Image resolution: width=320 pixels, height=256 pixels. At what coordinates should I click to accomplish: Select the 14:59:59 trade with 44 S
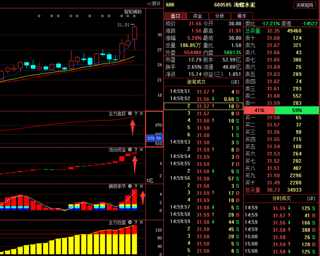coord(204,222)
